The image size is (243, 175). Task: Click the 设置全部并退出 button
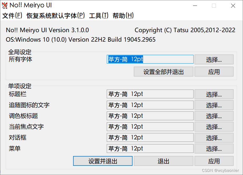[x=164, y=72]
